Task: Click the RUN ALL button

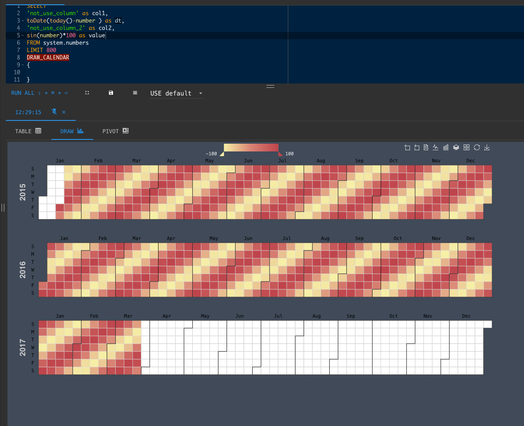Action: (x=23, y=93)
